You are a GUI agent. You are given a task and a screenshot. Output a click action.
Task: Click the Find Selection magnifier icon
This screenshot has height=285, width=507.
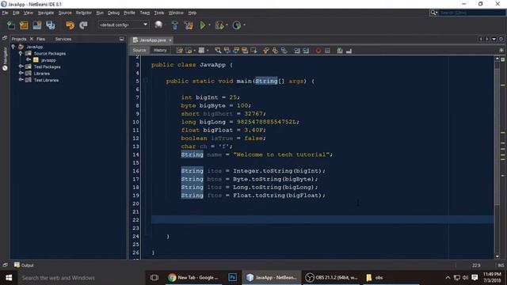click(218, 51)
